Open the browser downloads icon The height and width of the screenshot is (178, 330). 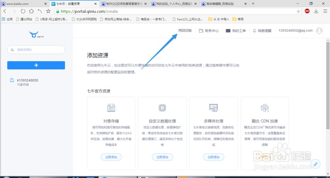(x=316, y=11)
